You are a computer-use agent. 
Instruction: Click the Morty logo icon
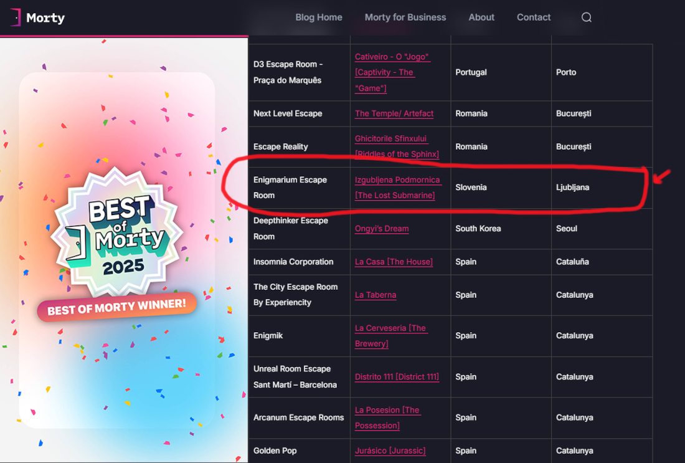(x=16, y=18)
